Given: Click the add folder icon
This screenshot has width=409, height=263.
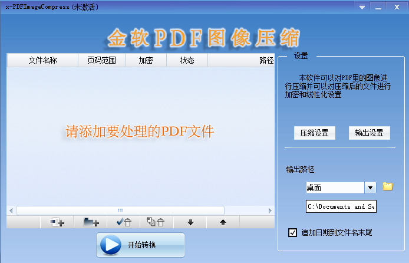Looking at the screenshot, I should 91,222.
